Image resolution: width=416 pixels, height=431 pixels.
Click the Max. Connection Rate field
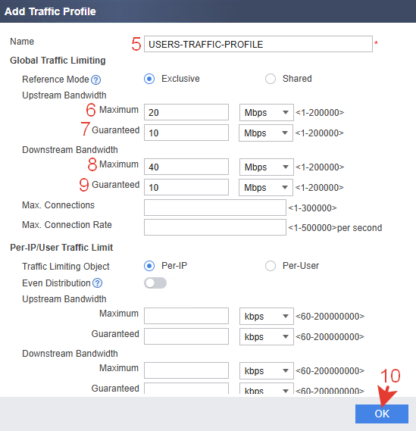pyautogui.click(x=215, y=227)
